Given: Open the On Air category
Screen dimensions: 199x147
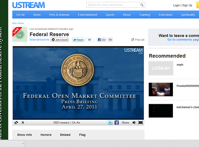Looking at the screenshot, I should pyautogui.click(x=20, y=15).
